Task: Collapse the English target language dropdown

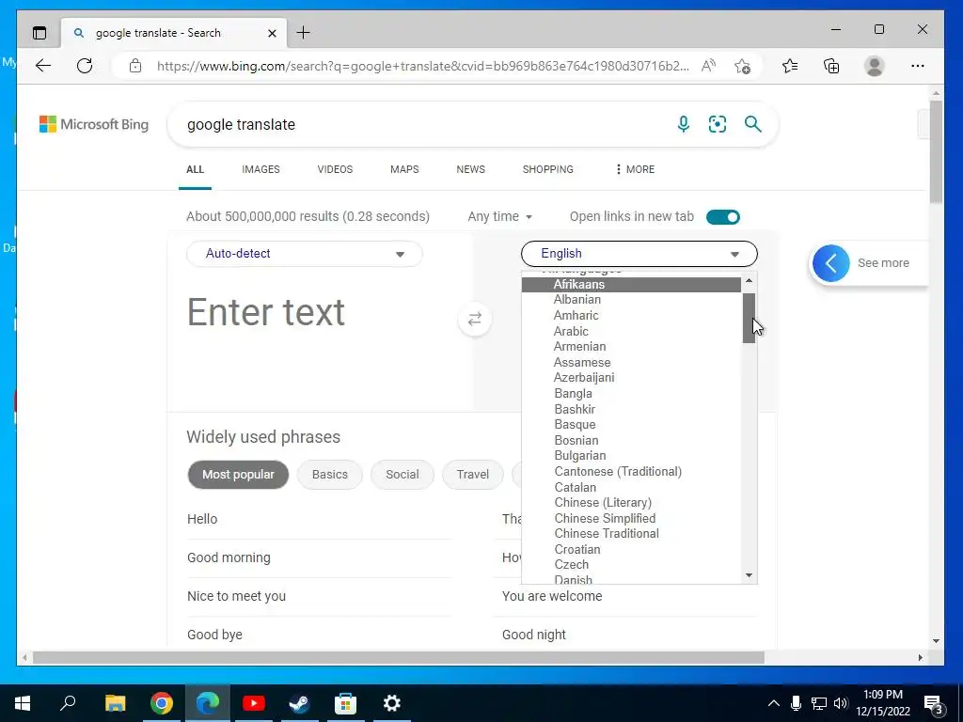Action: pos(639,254)
